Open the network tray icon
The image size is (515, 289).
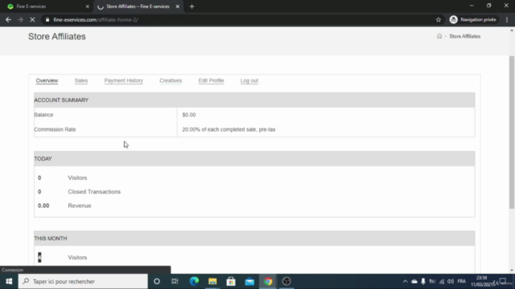click(x=442, y=282)
